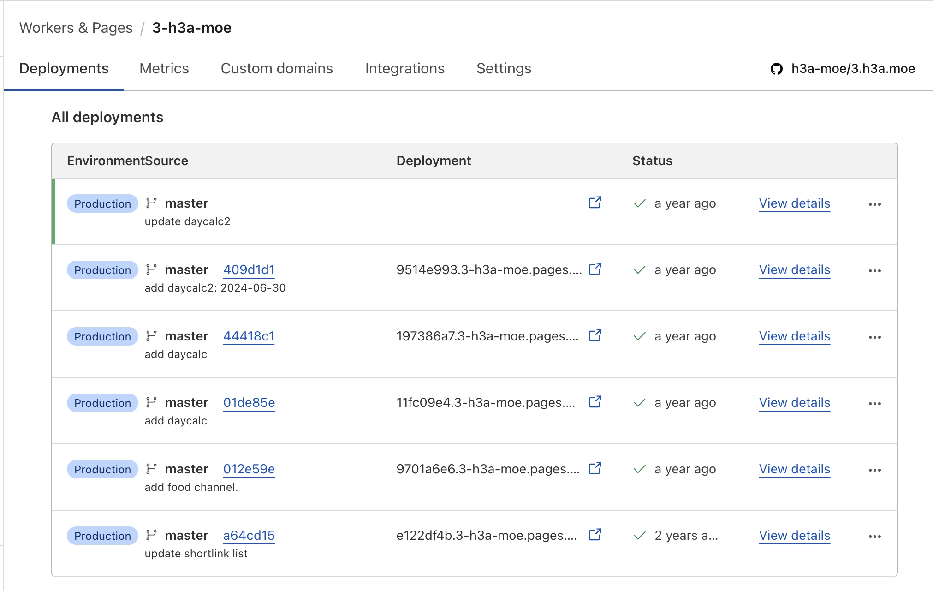Open more options menu for 01de85e deployment
The height and width of the screenshot is (591, 933).
[x=875, y=404]
